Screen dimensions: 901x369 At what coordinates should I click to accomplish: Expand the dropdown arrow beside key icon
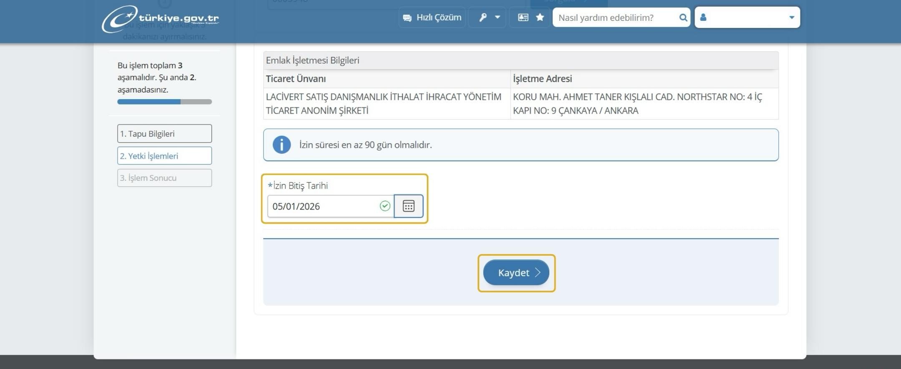(x=497, y=17)
